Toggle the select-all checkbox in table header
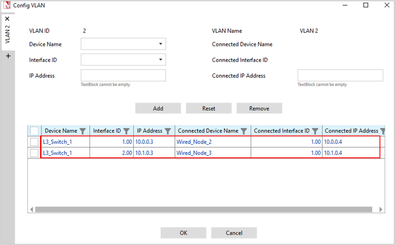The image size is (395, 245). 34,131
